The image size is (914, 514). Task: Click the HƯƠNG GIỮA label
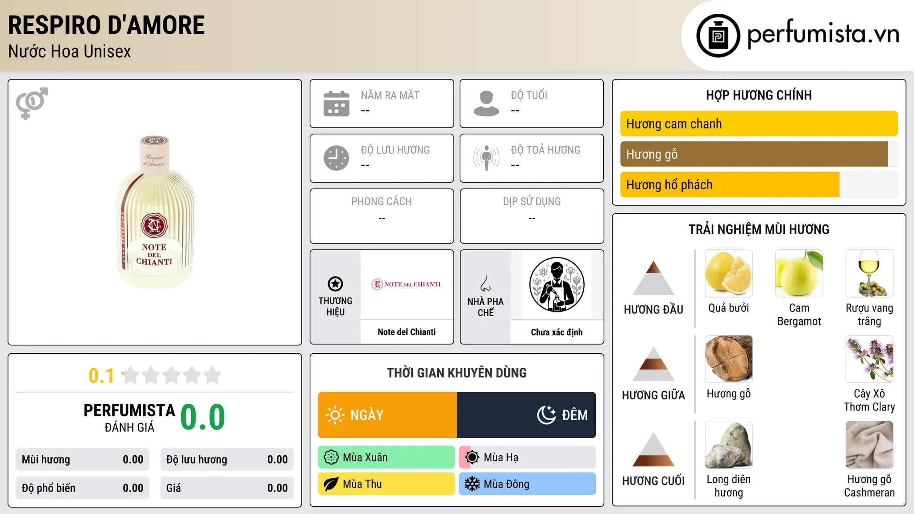click(653, 395)
